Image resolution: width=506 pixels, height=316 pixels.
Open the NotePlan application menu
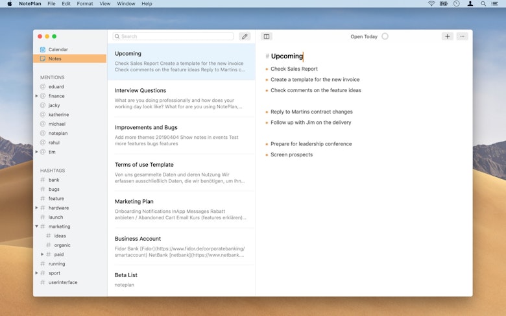pos(30,3)
